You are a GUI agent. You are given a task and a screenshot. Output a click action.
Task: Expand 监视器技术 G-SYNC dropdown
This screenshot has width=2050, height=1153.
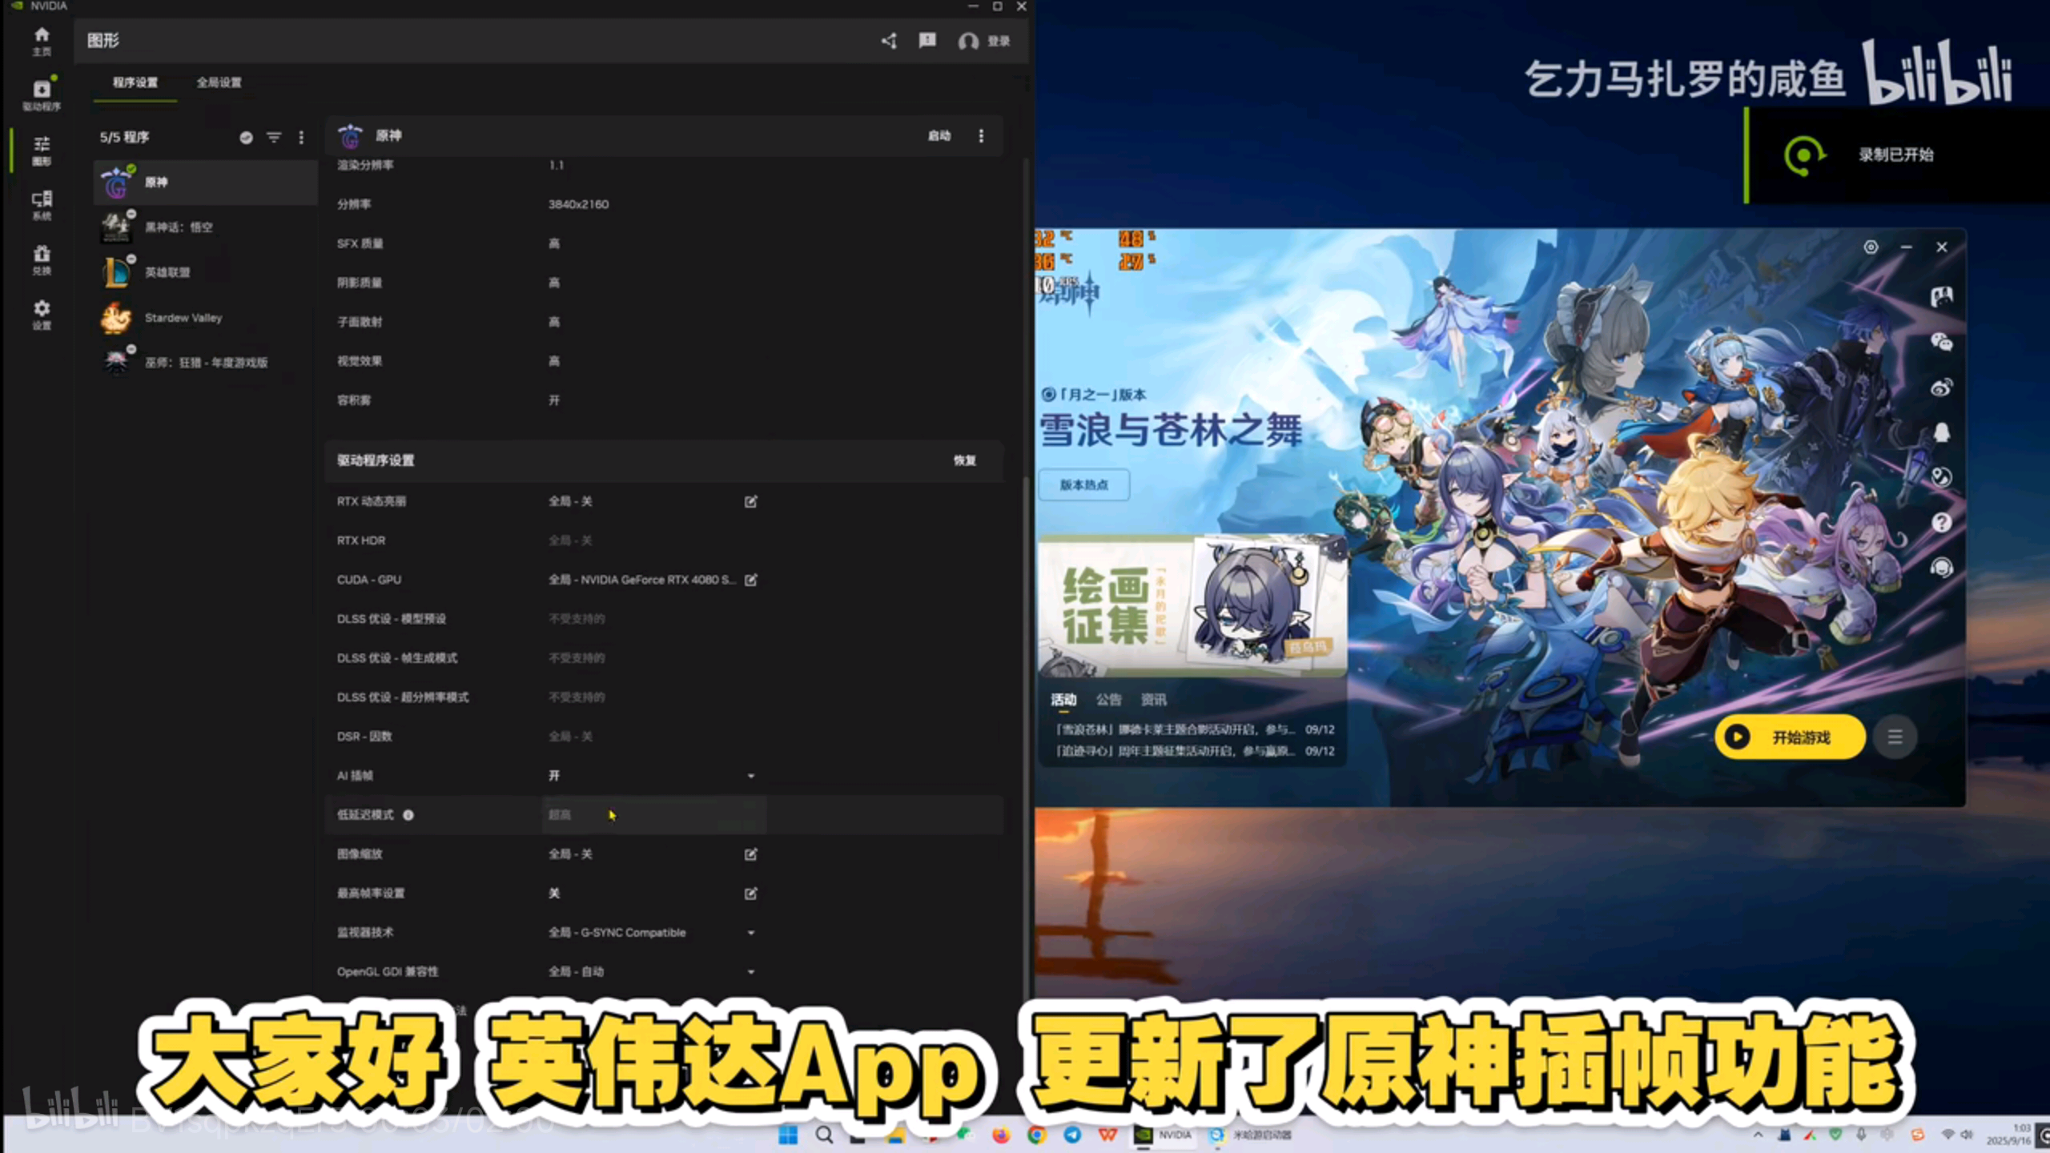point(750,933)
